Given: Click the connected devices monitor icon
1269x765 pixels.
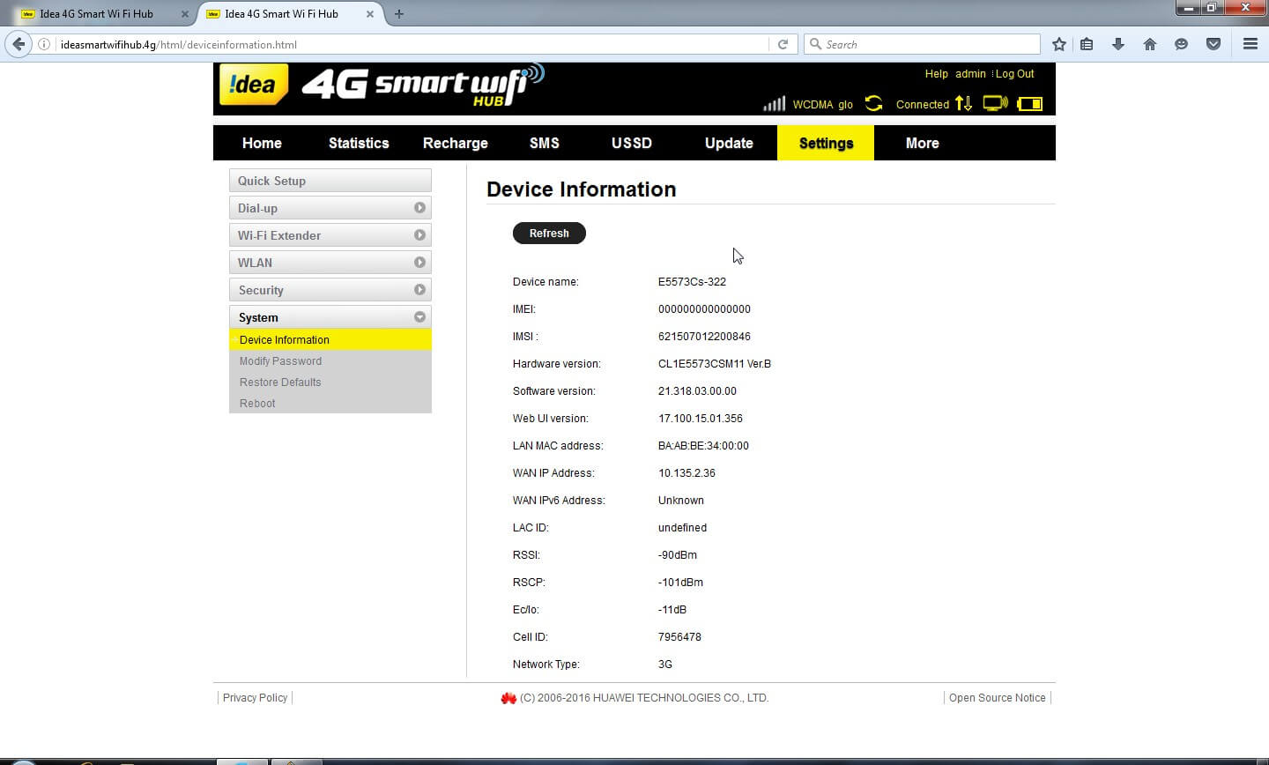Looking at the screenshot, I should tap(995, 104).
